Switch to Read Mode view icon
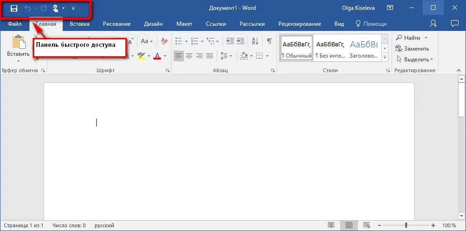Image resolution: width=466 pixels, height=231 pixels. (x=331, y=225)
